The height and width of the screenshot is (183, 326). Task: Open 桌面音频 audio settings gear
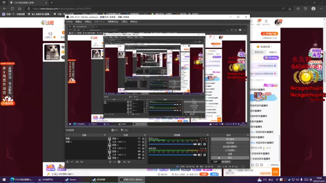205,155
